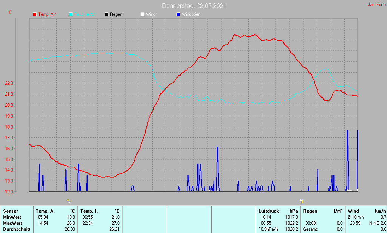Click the 15.0 axis tick label
The image size is (387, 233).
click(9, 159)
